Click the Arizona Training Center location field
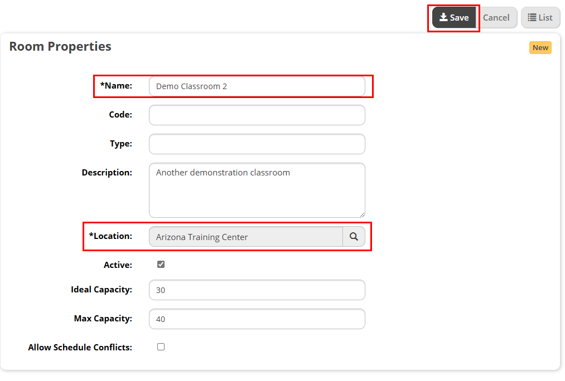This screenshot has height=381, width=565. click(246, 237)
